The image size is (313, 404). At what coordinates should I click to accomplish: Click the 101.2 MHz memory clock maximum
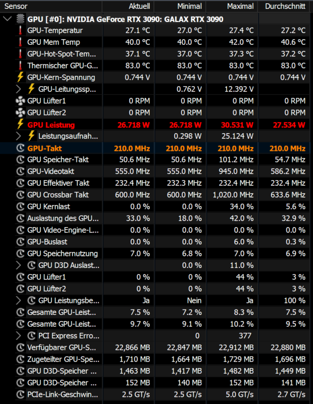click(x=236, y=160)
